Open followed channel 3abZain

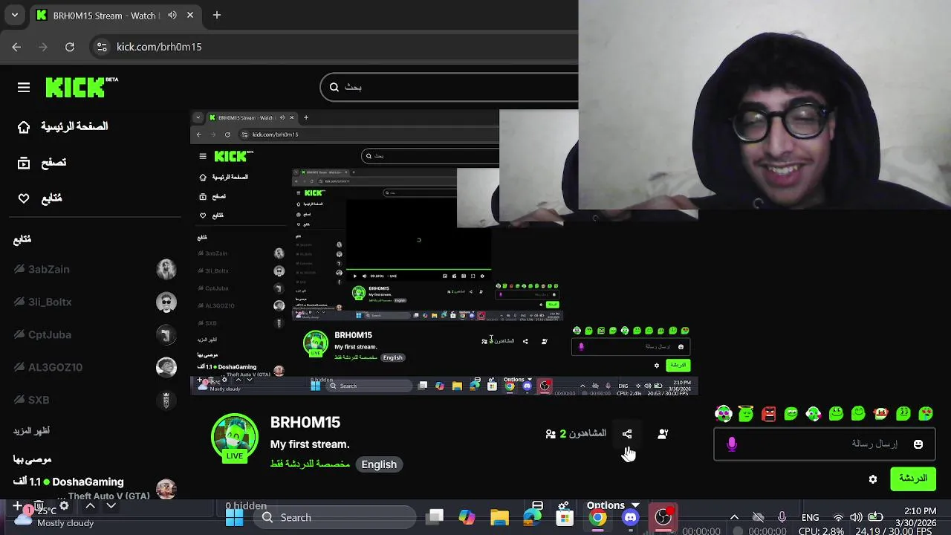(49, 269)
